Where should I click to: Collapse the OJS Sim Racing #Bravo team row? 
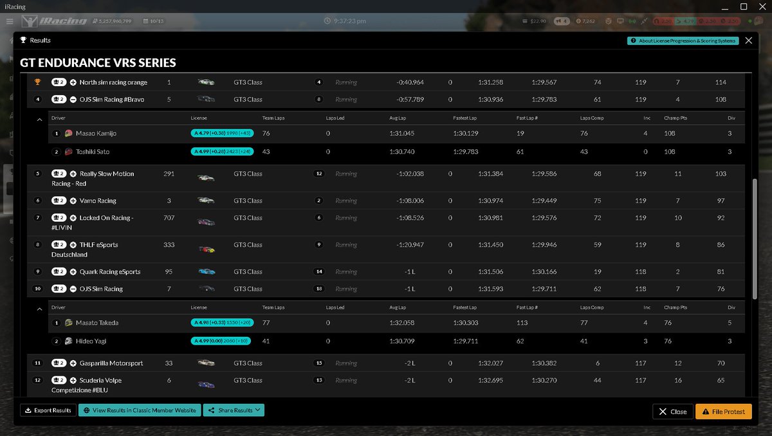[x=73, y=100]
